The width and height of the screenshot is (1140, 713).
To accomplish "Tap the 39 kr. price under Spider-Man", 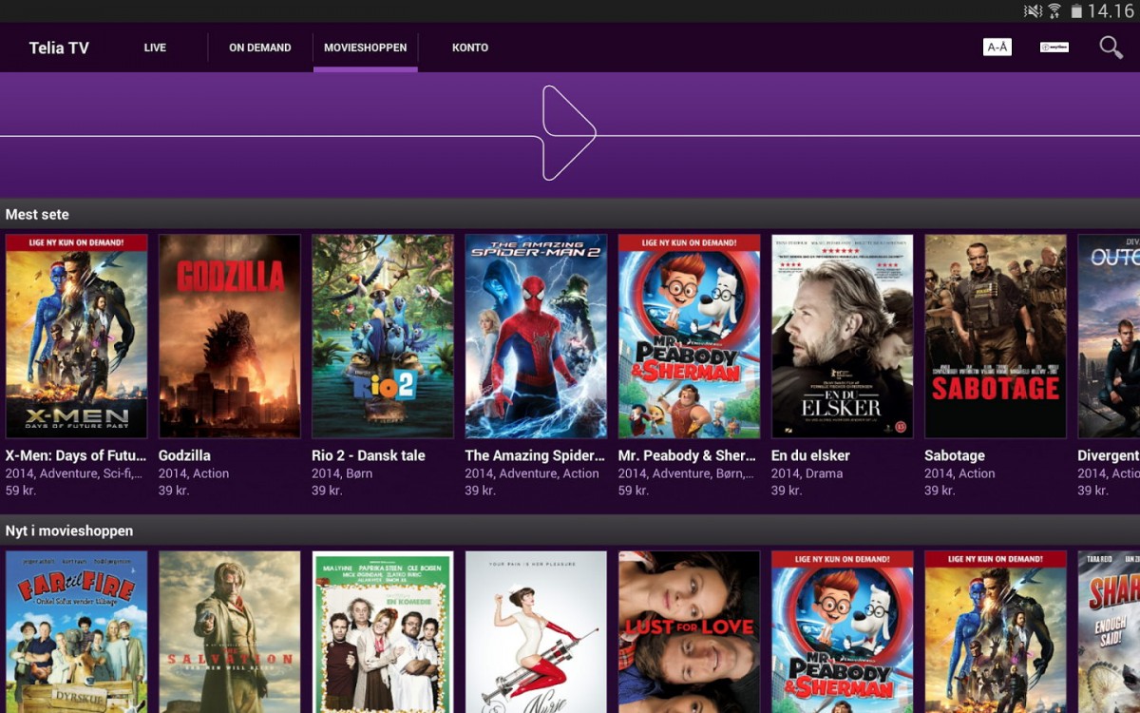I will (480, 491).
